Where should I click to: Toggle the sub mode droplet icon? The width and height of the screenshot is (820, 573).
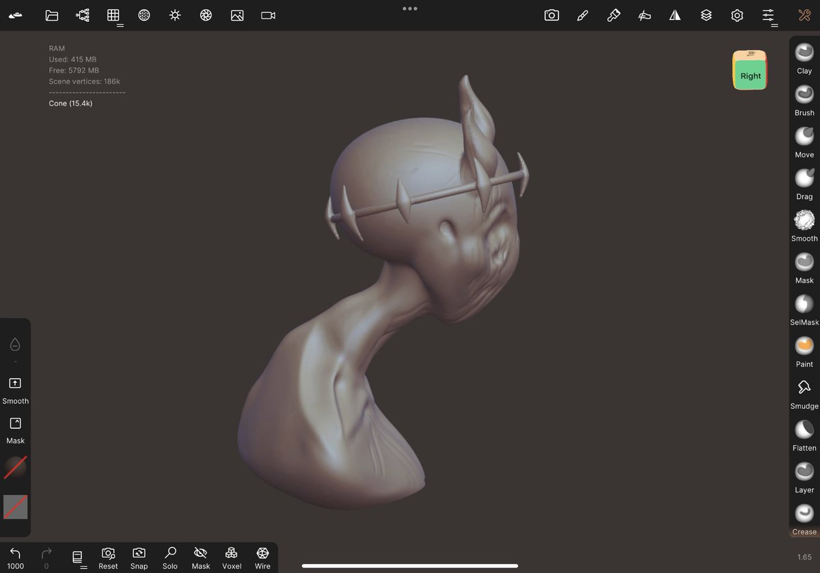click(15, 344)
